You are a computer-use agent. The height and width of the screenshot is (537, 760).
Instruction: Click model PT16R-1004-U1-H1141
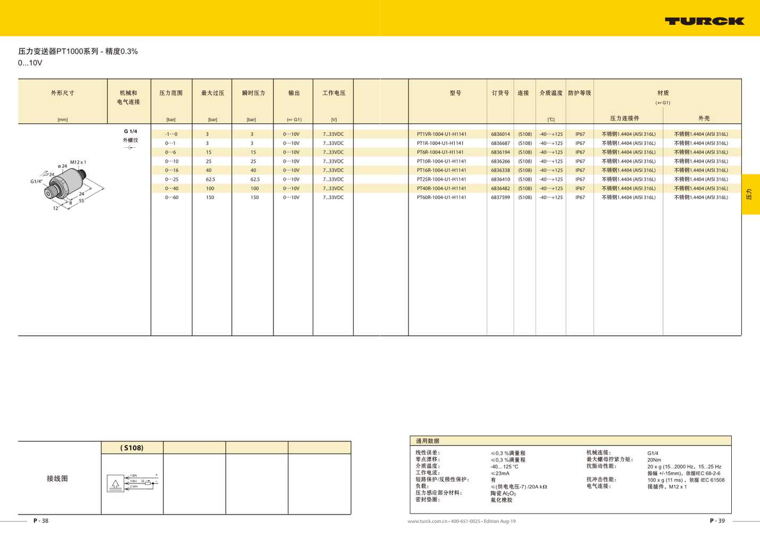(x=441, y=170)
